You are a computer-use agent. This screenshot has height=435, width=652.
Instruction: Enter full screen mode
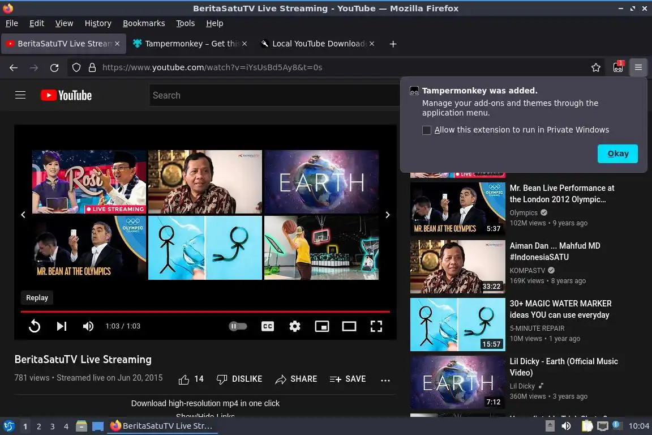click(x=376, y=326)
